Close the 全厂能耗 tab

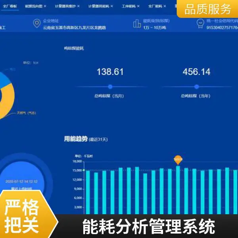(x=165, y=6)
